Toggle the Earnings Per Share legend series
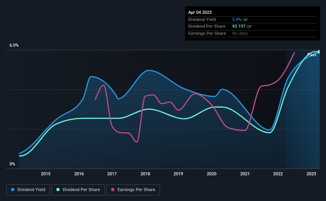The height and width of the screenshot is (201, 326). point(133,190)
